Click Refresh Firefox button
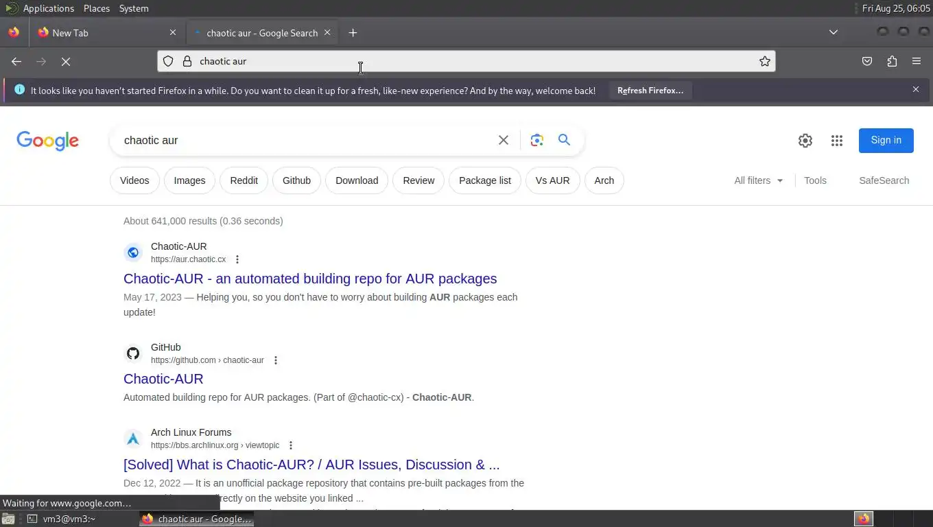The width and height of the screenshot is (933, 527). [x=650, y=91]
